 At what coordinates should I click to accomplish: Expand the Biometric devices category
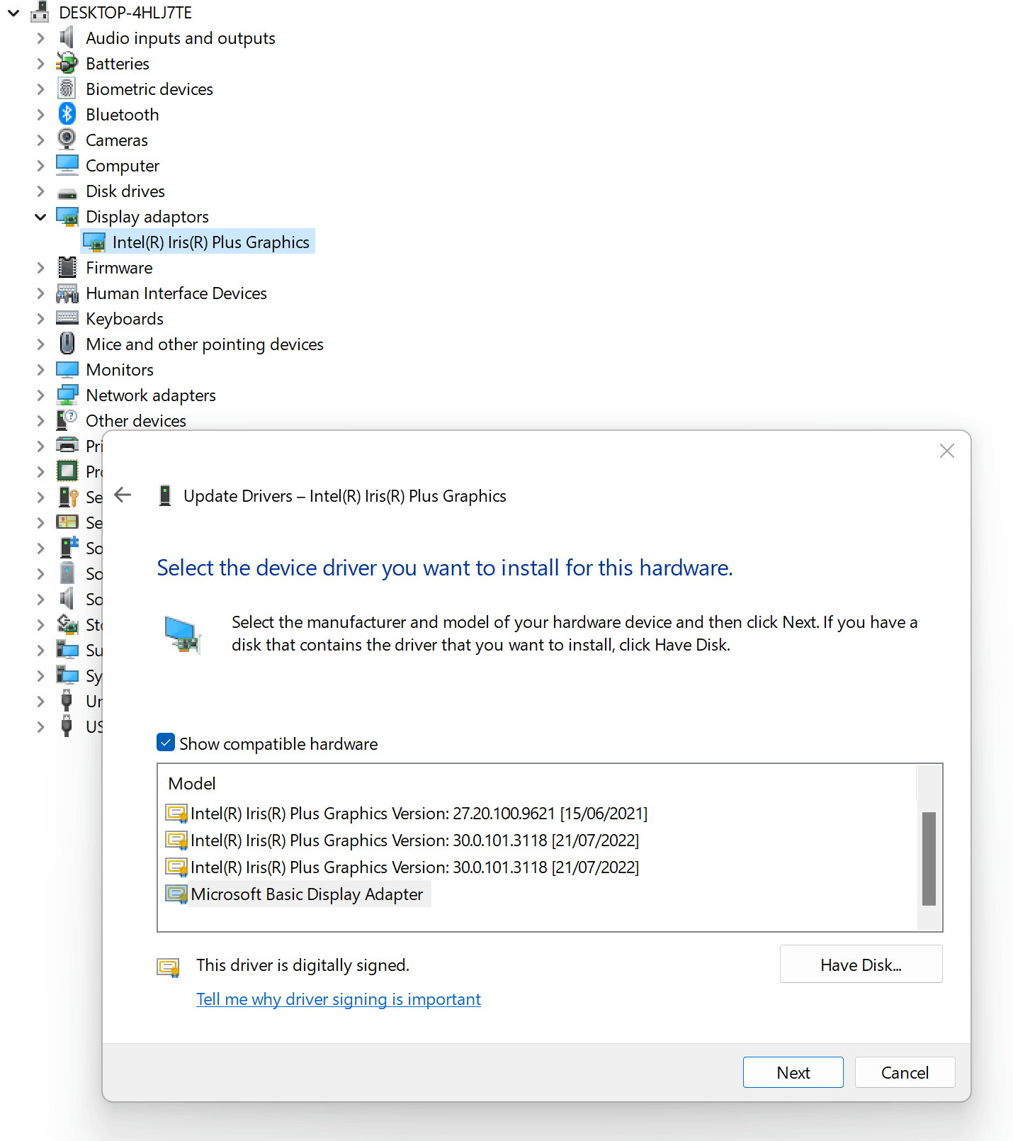pyautogui.click(x=40, y=89)
